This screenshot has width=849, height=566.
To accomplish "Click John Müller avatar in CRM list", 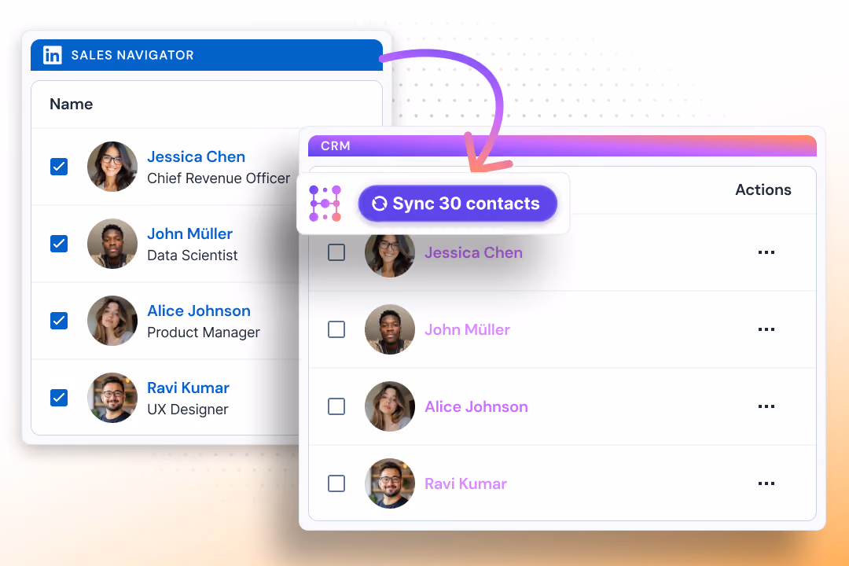I will (x=390, y=329).
